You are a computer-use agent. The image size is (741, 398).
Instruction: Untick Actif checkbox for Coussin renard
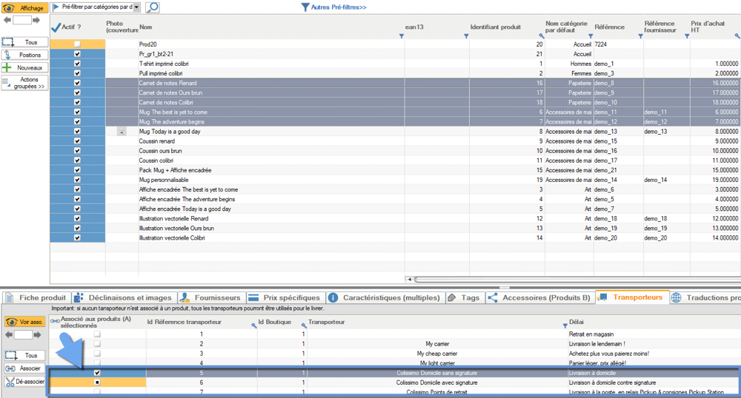tap(77, 141)
